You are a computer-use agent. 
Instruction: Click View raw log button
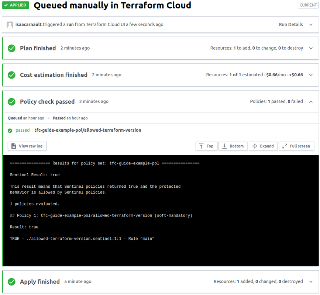(x=27, y=146)
